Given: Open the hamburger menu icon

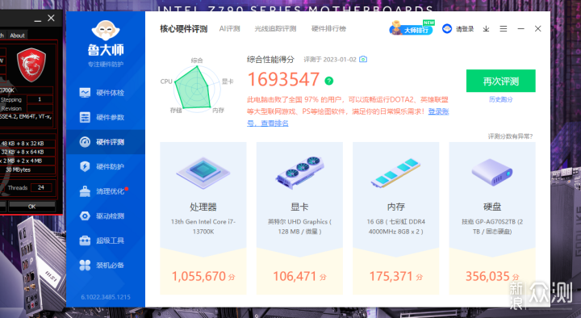Looking at the screenshot, I should [x=504, y=29].
